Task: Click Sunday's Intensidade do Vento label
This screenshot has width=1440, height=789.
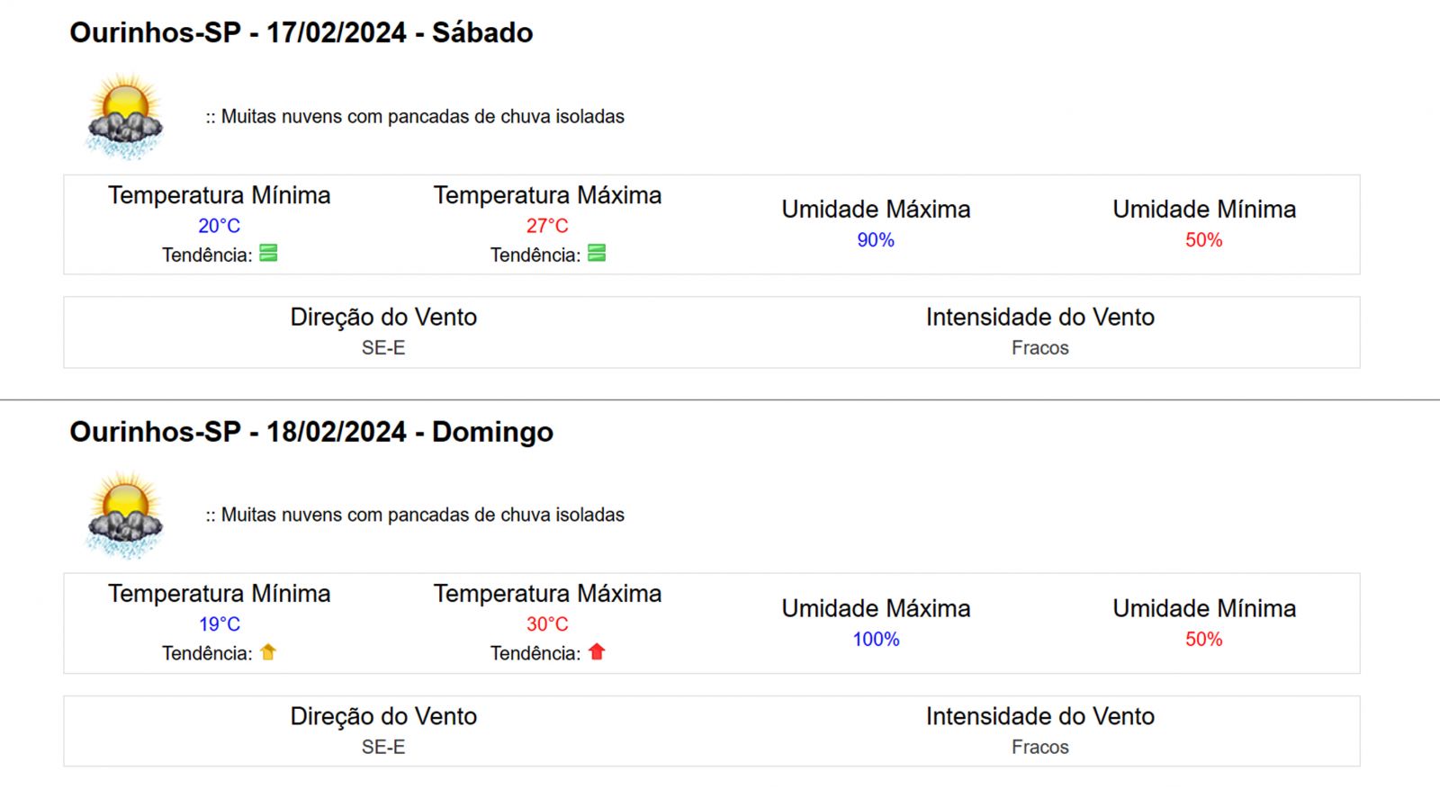Action: click(x=1040, y=716)
